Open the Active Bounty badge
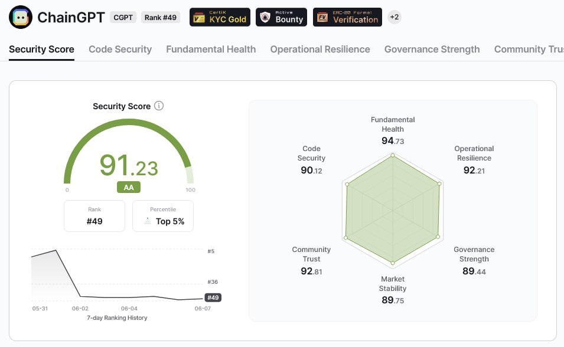Screen dimensions: 564x347 pos(281,17)
